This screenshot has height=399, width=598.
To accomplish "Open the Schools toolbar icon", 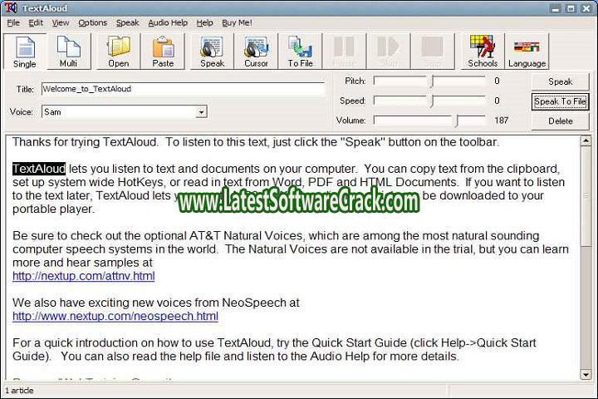I will coord(483,52).
